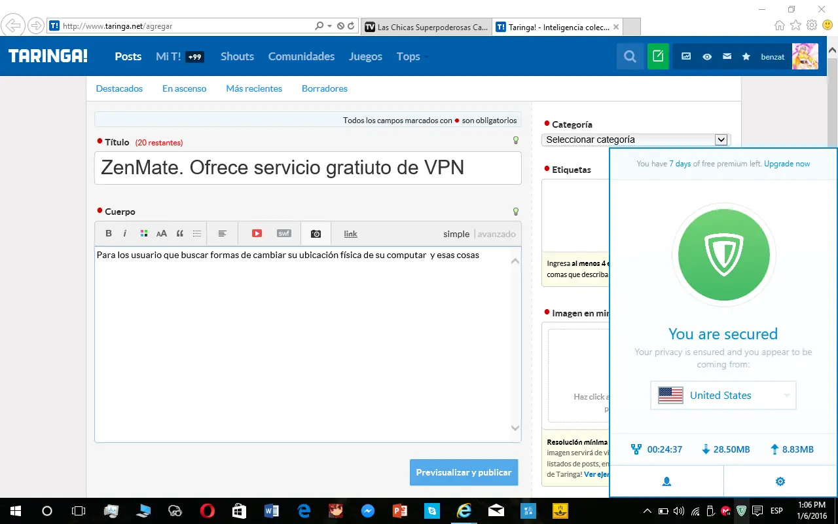
Task: Switch to Las Chicas Superpoderosas browser tab
Action: 426,27
